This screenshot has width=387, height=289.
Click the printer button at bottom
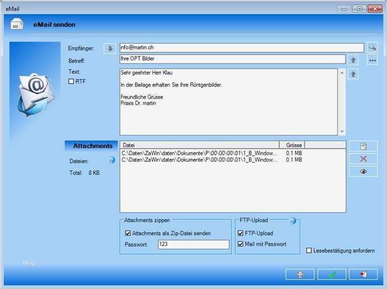tap(300, 274)
